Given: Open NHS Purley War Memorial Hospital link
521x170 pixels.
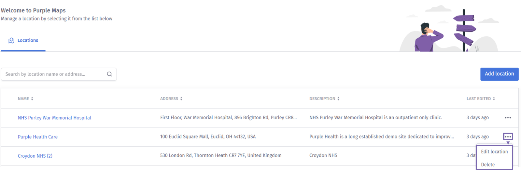Looking at the screenshot, I should (x=54, y=118).
